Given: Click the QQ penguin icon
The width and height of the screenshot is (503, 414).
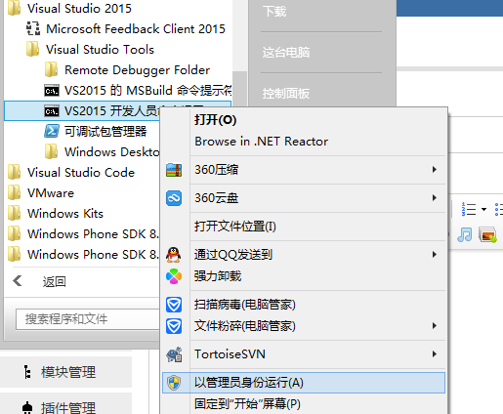Looking at the screenshot, I should [174, 255].
